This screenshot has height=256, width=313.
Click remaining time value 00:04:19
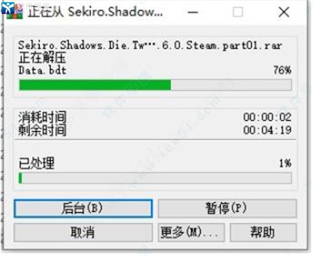point(267,130)
